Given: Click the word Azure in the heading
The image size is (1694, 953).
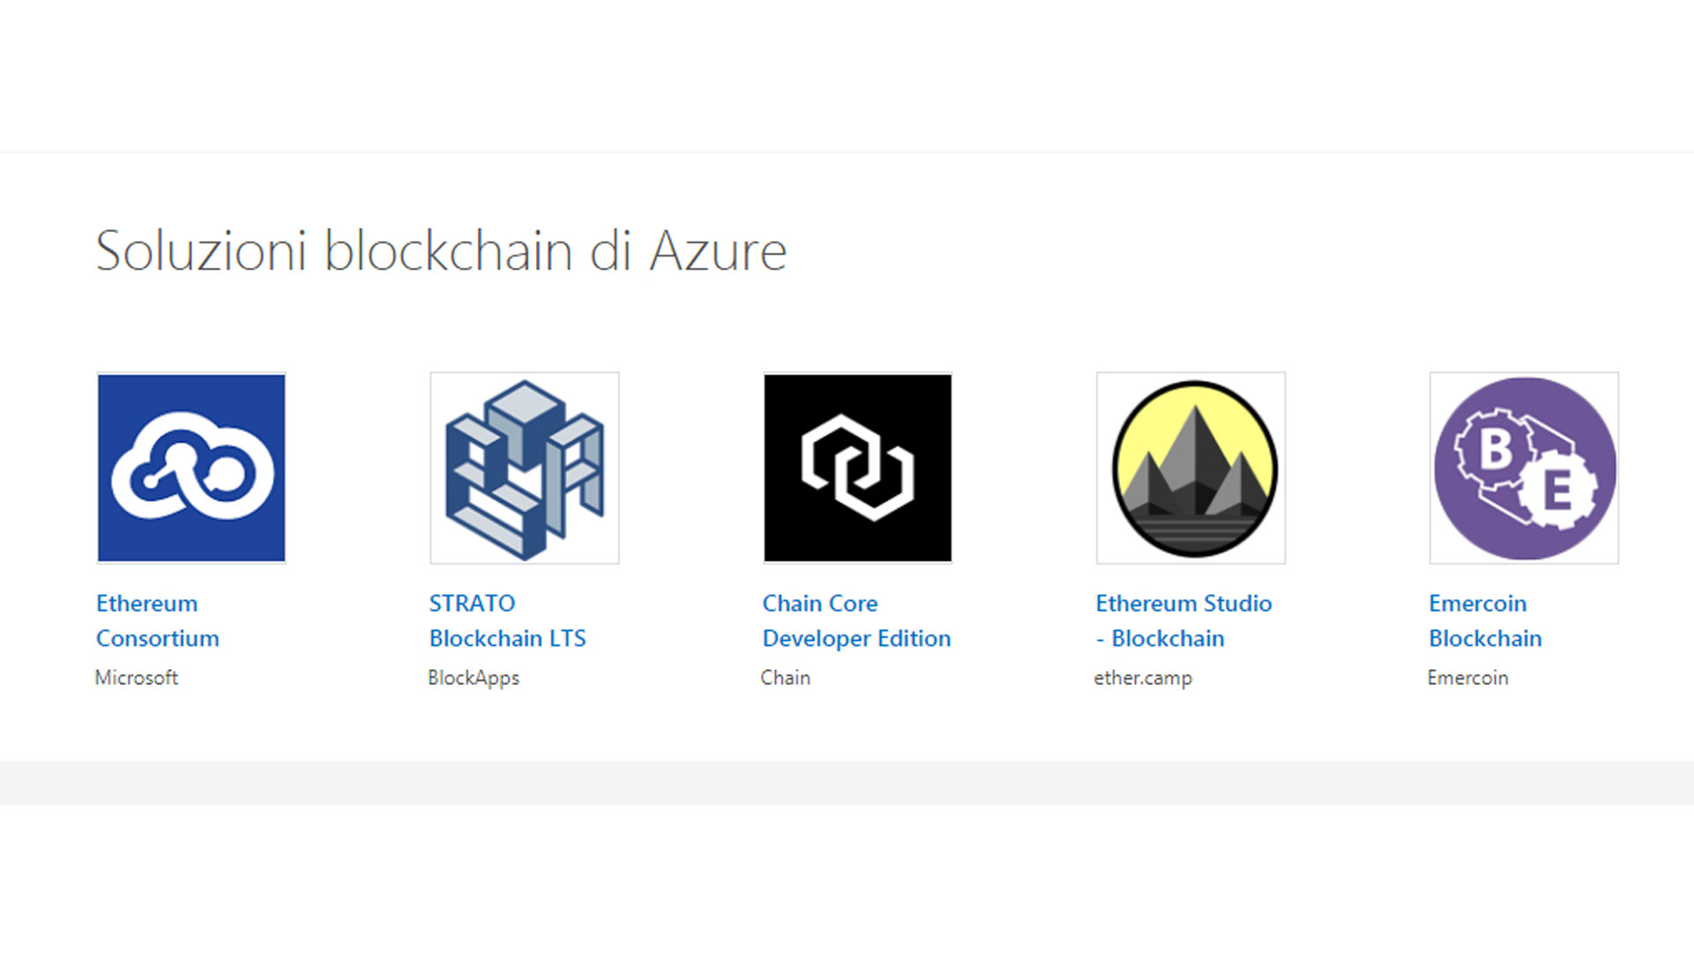Looking at the screenshot, I should point(718,251).
